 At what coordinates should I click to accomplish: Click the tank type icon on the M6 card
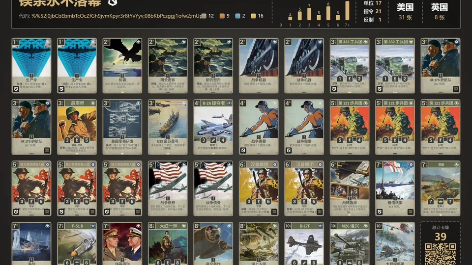[x=441, y=201]
